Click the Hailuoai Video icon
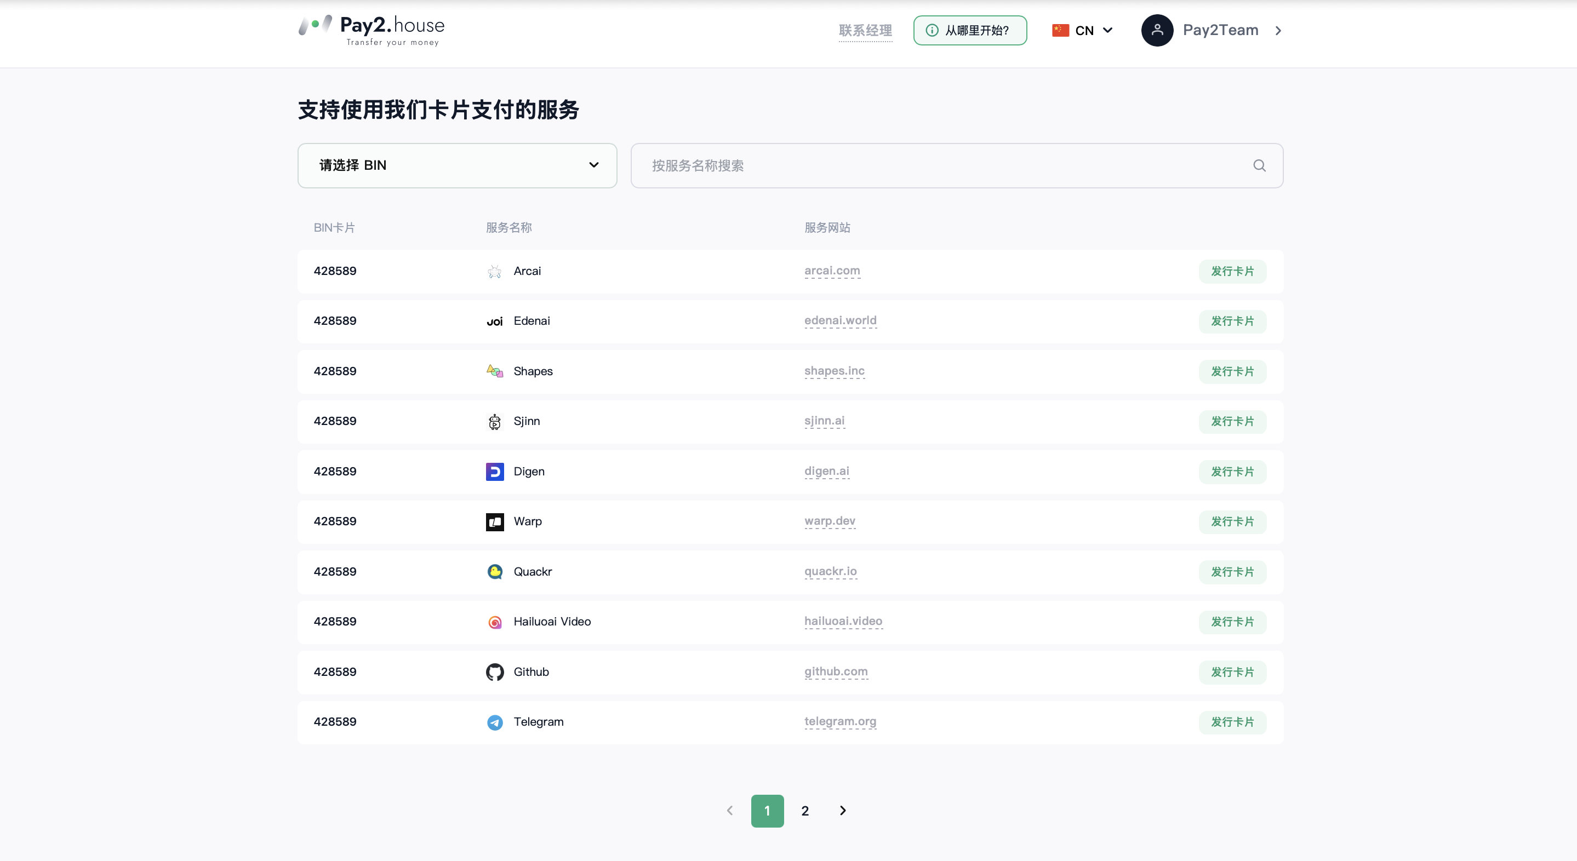1577x861 pixels. pyautogui.click(x=495, y=622)
